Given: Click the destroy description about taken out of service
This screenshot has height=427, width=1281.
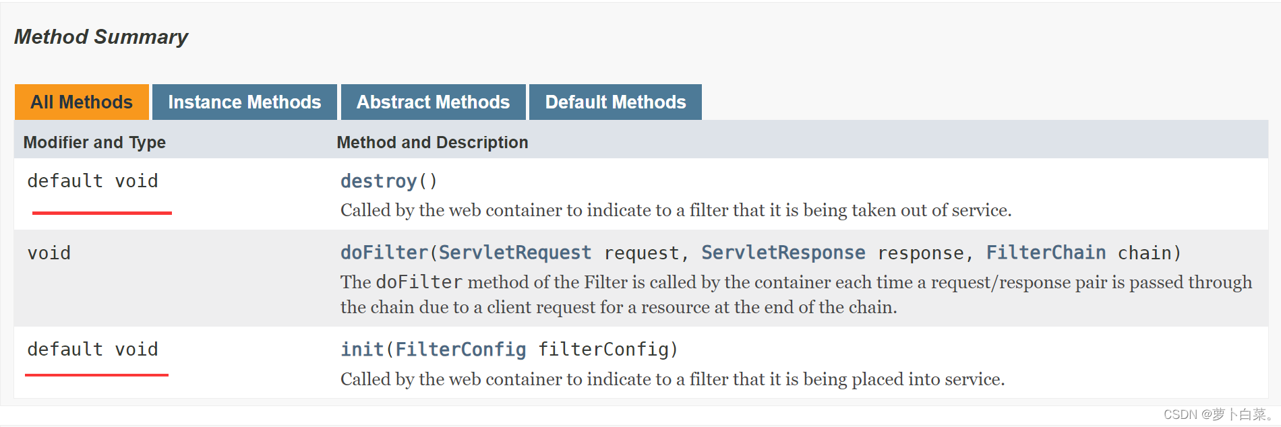Looking at the screenshot, I should [676, 211].
